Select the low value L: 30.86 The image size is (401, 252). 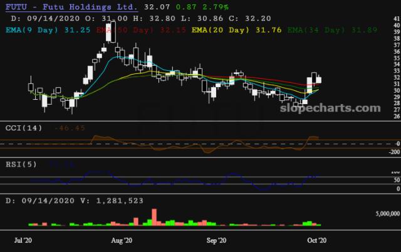(202, 18)
